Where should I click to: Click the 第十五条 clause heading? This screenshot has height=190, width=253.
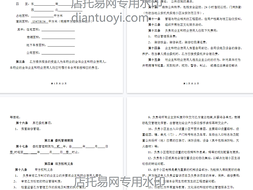(154, 60)
